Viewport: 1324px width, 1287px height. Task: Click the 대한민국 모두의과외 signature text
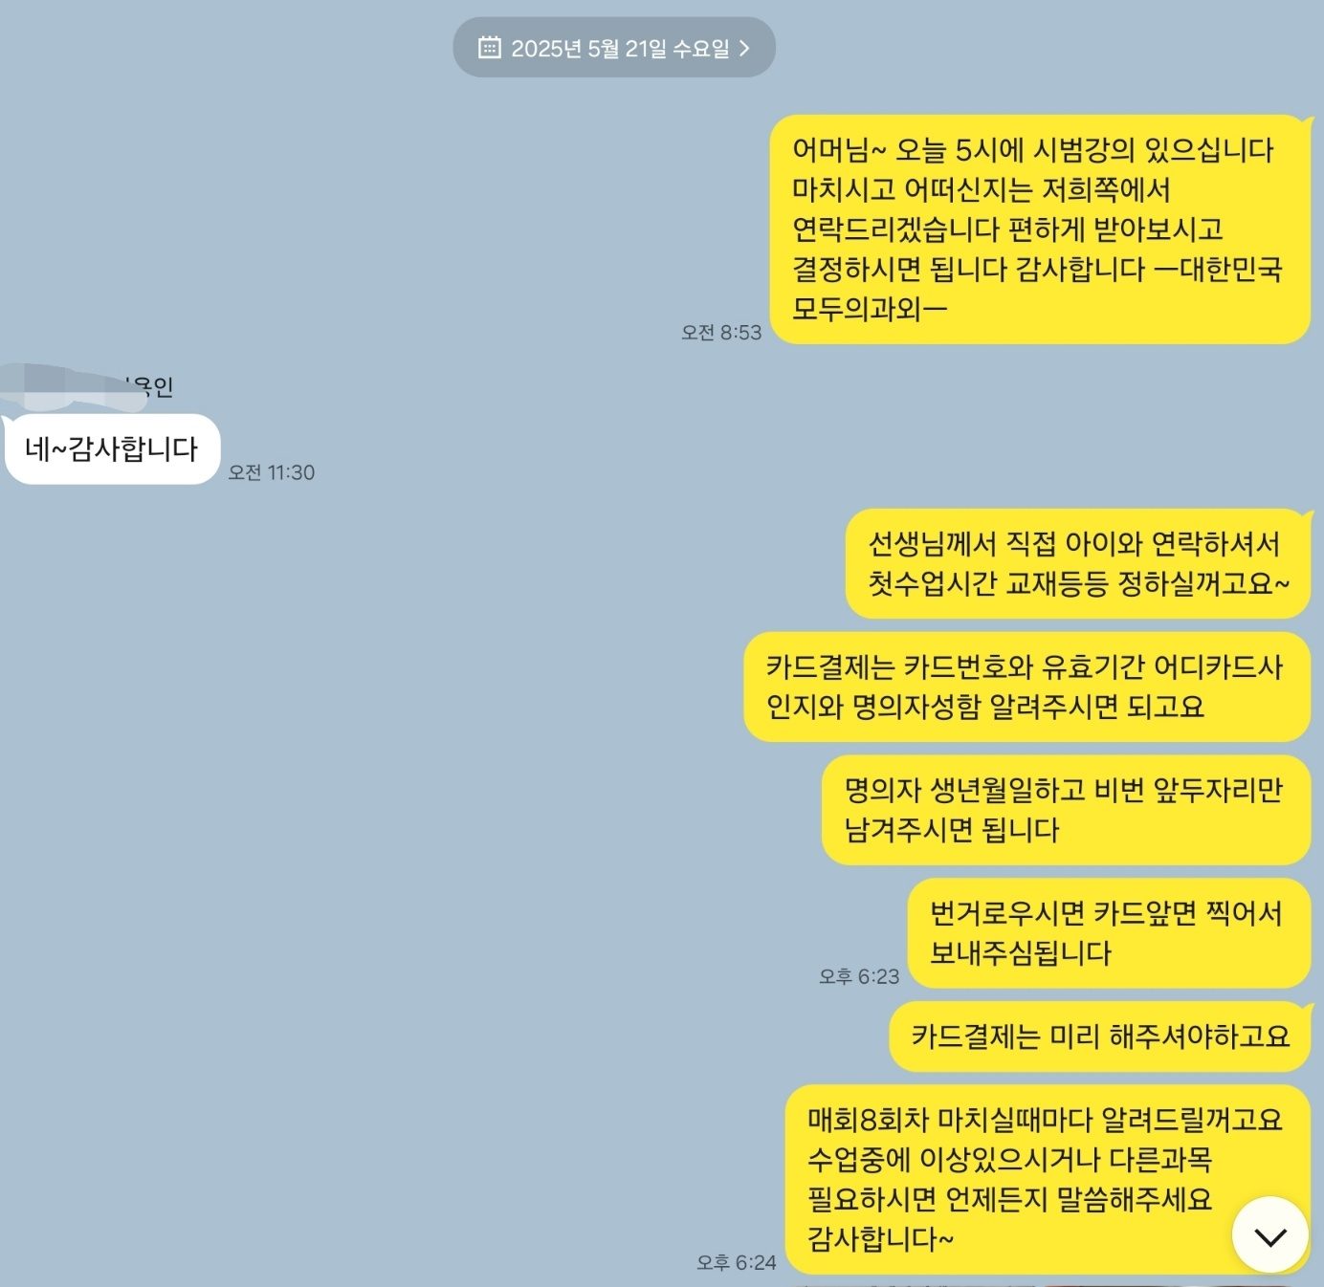pos(1037,289)
